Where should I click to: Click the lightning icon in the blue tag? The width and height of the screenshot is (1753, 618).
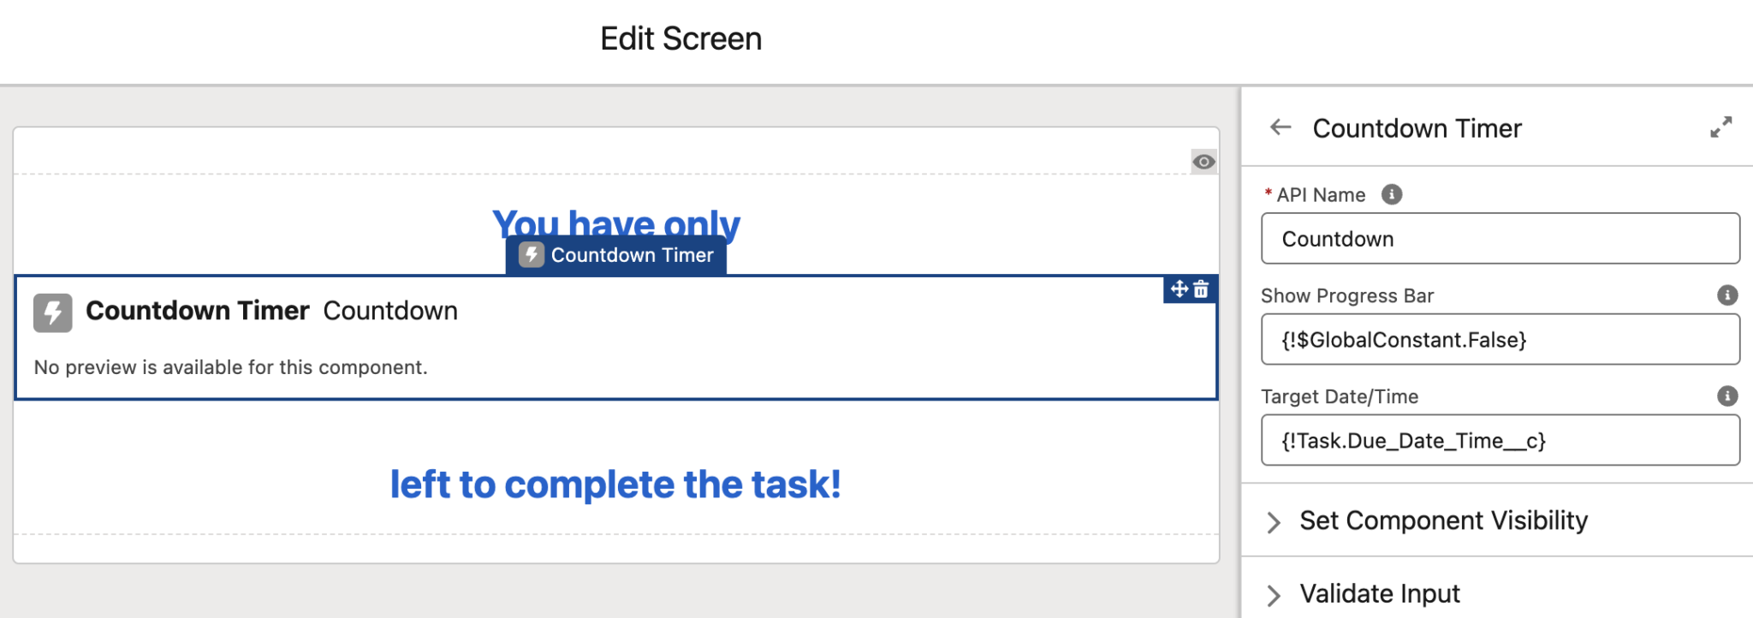coord(532,255)
